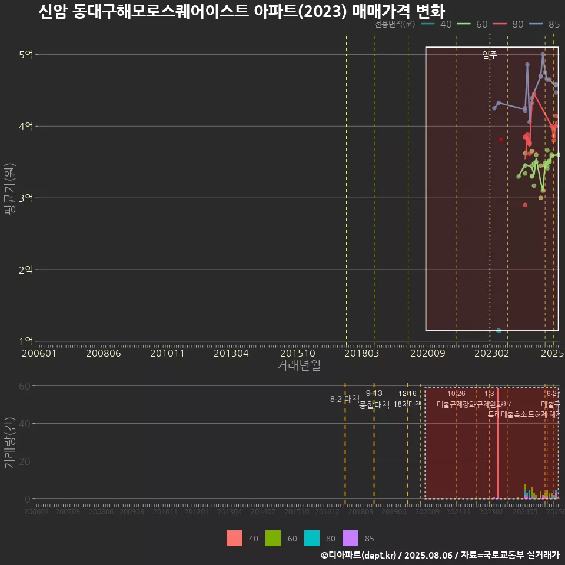The width and height of the screenshot is (565, 565).
Task: Click the 201510 label on the price chart axis
Action: coord(298,353)
